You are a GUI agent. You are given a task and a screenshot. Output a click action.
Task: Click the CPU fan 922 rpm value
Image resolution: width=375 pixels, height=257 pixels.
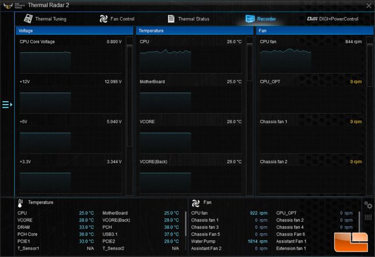[259, 213]
